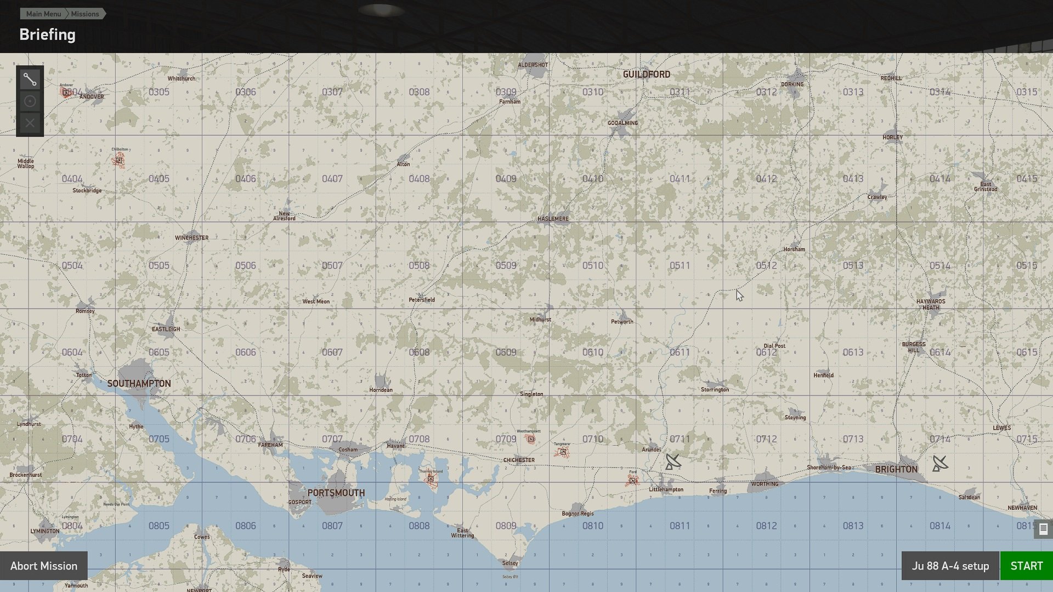This screenshot has height=592, width=1053.
Task: Click the Thorney Island airfield marker
Action: click(431, 479)
